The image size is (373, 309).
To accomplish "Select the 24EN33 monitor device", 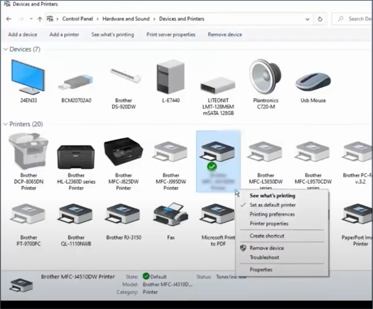I will [x=28, y=78].
